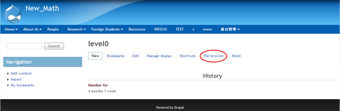
Task: Open the My bookmarks link
Action: click(22, 85)
